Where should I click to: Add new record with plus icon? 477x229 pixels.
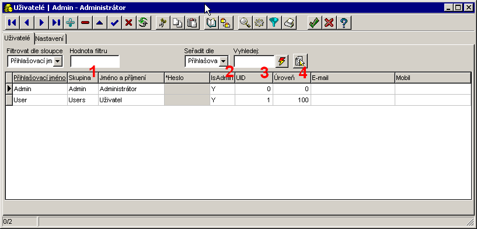click(x=71, y=23)
